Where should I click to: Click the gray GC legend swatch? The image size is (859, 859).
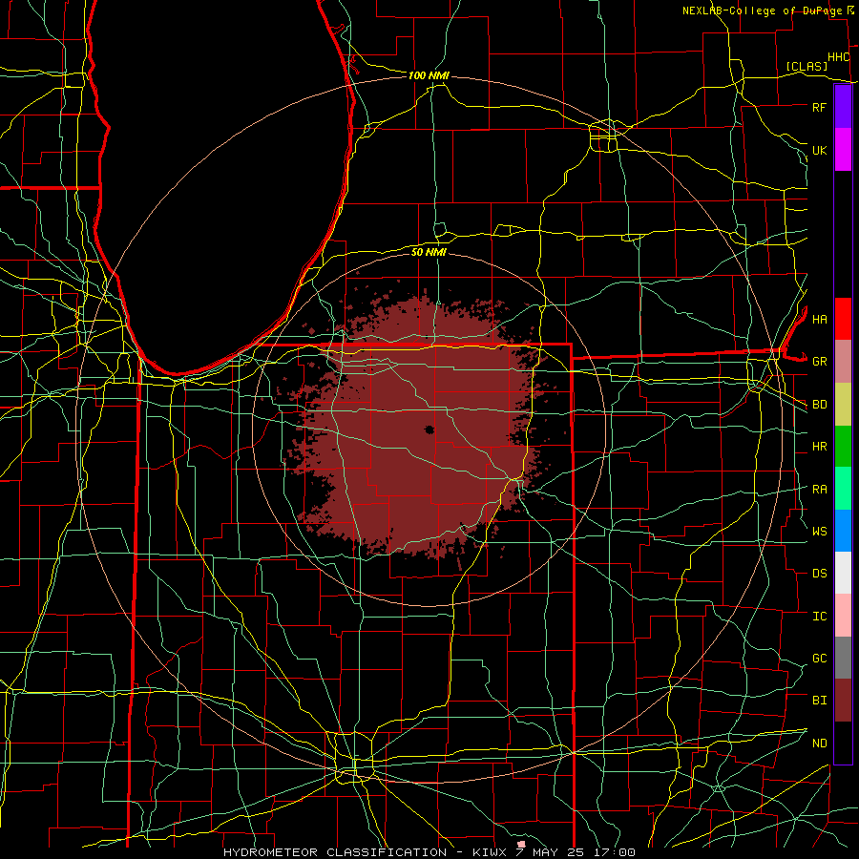pyautogui.click(x=843, y=658)
